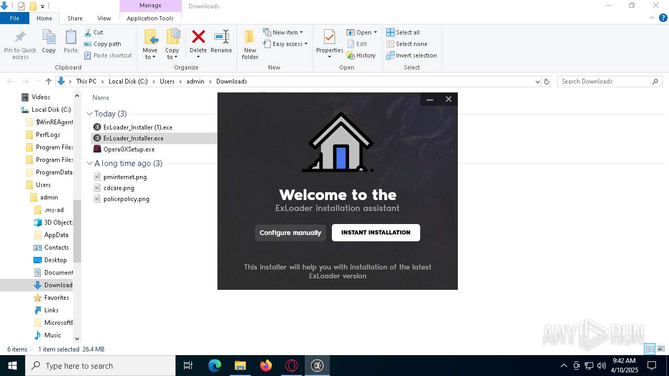Switch to the Share ribbon tab
This screenshot has width=669, height=376.
pos(75,18)
